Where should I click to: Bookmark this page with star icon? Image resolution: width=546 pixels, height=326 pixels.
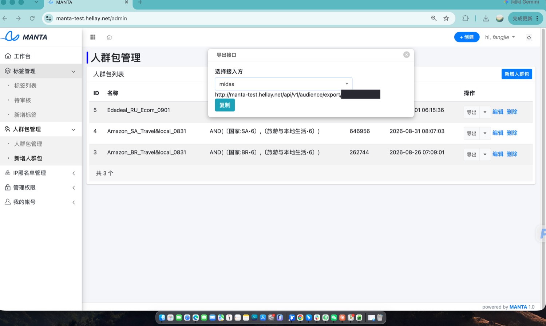tap(446, 18)
